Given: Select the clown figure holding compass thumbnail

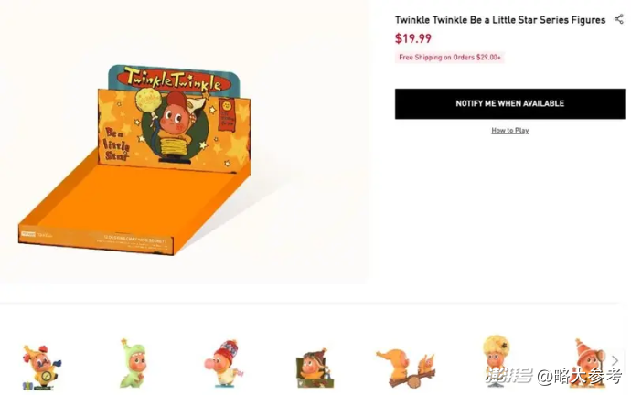Looking at the screenshot, I should point(40,368).
